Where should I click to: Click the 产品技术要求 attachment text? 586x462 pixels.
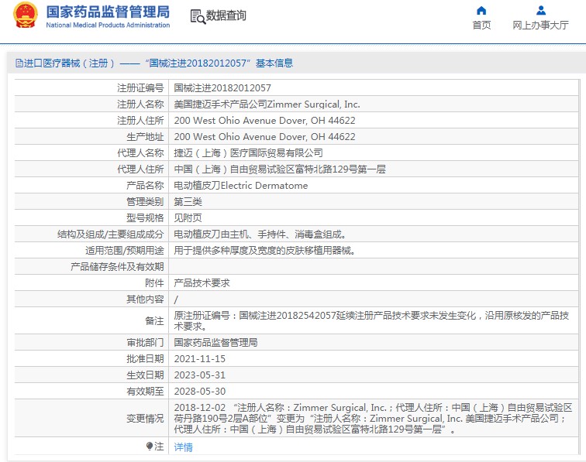pos(202,283)
